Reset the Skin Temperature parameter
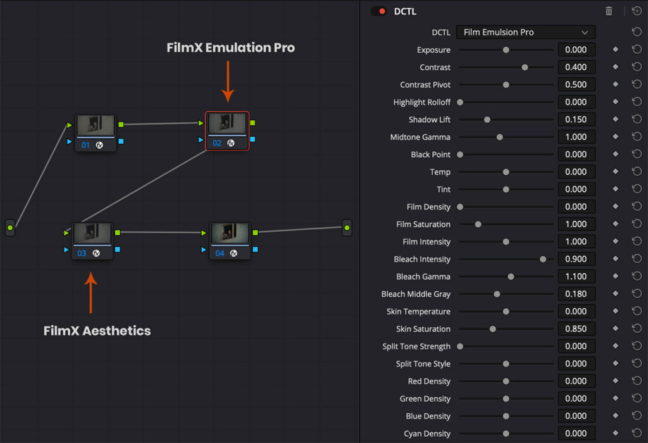648x443 pixels. 637,311
